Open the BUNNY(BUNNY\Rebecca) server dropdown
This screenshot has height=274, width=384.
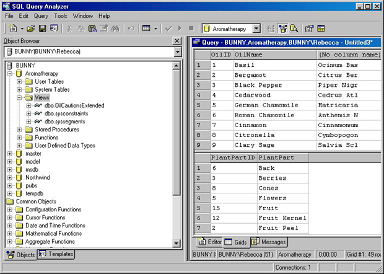click(x=178, y=51)
